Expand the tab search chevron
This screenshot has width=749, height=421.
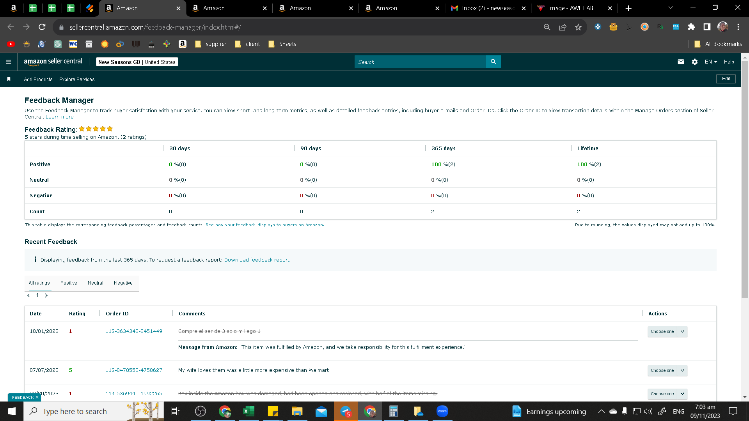(x=671, y=7)
